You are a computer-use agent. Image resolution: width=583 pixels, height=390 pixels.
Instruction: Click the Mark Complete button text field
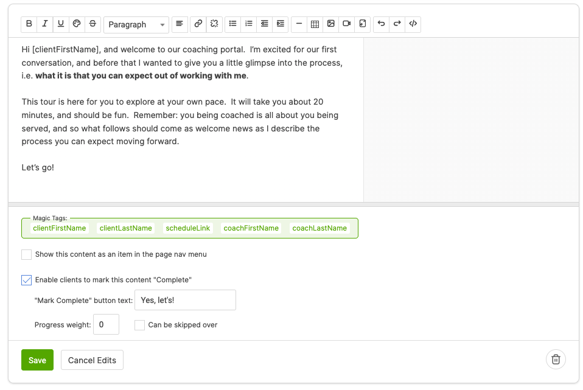[x=185, y=300]
